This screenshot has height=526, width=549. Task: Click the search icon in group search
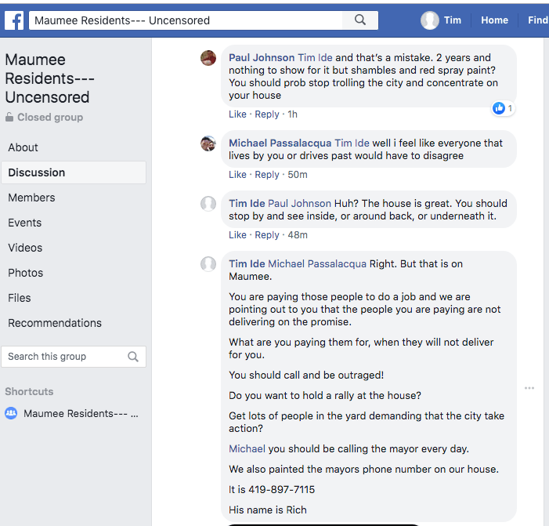click(133, 357)
